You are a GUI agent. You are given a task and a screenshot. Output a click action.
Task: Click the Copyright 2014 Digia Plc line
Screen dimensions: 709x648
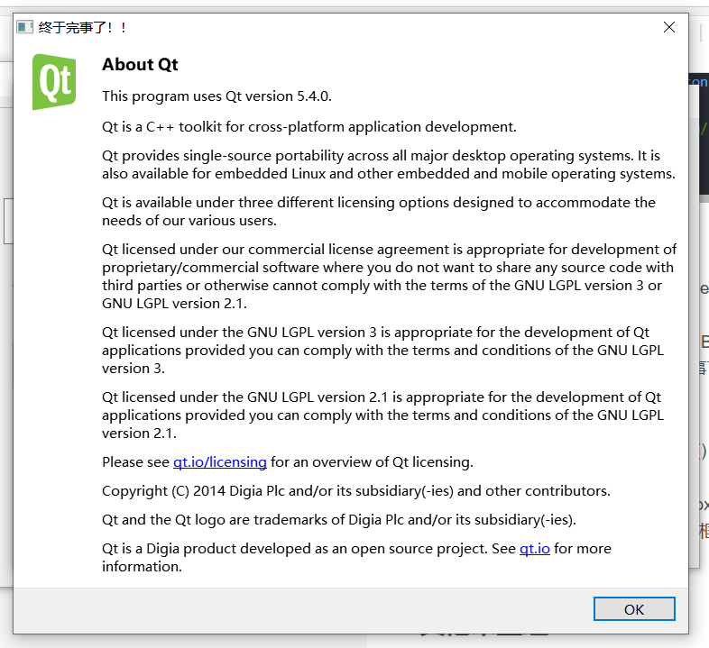pos(356,491)
